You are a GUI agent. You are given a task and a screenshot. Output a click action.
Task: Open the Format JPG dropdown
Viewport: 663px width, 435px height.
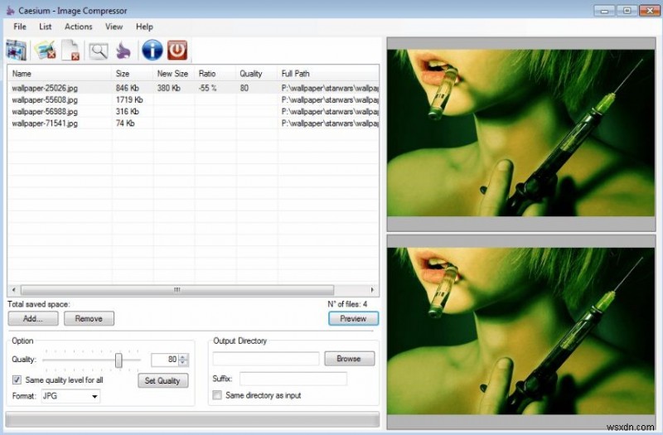[x=70, y=396]
